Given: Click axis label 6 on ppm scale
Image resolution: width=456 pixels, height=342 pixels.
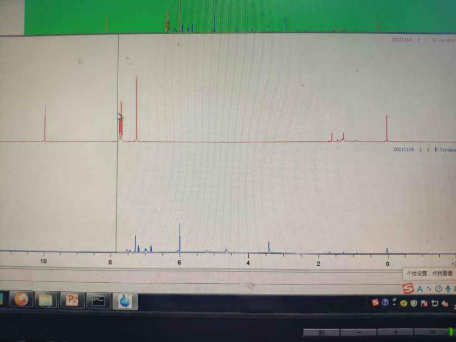Looking at the screenshot, I should tap(179, 262).
